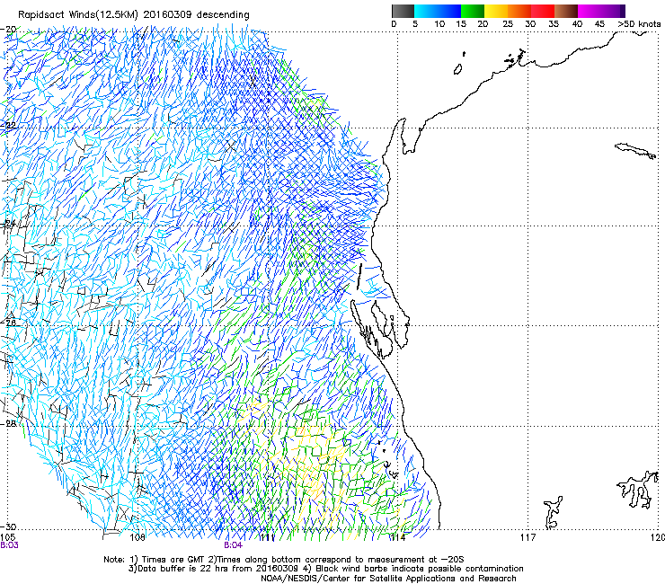
Task: Click the gray 0-5 knots legend swatch
Action: [x=403, y=11]
